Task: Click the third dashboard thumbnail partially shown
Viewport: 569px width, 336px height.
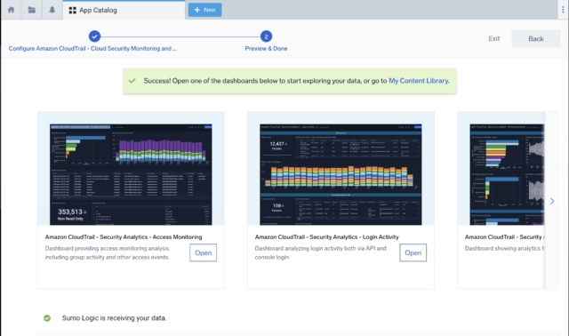Action: [507, 174]
